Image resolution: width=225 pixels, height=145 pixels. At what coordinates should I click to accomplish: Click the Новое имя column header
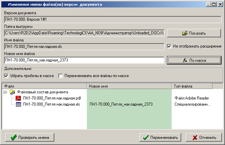[129, 86]
